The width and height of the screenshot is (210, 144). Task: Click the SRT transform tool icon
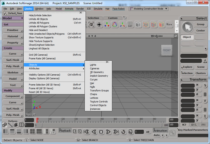pos(130,25)
